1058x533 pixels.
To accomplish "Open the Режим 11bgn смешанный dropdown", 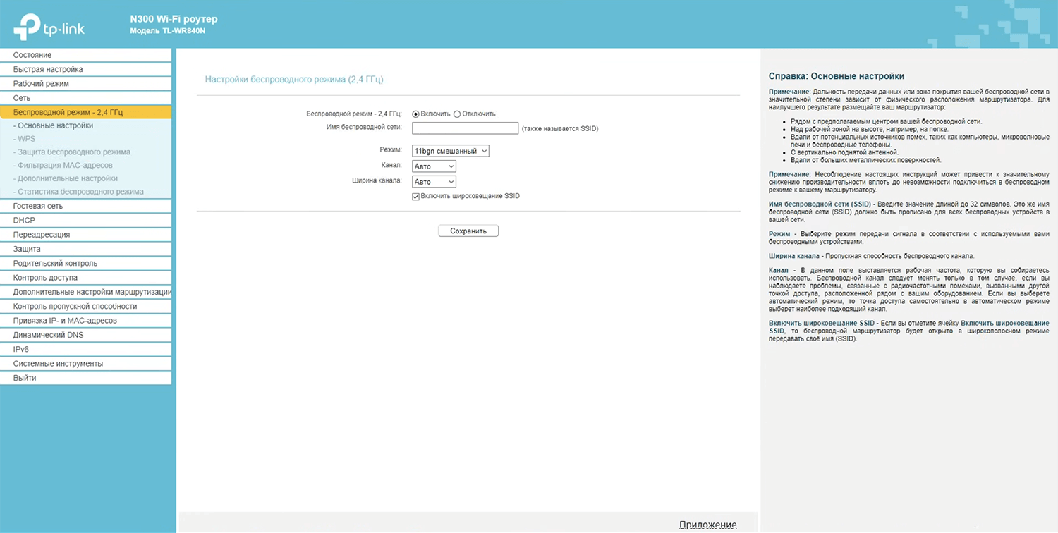I will point(450,151).
